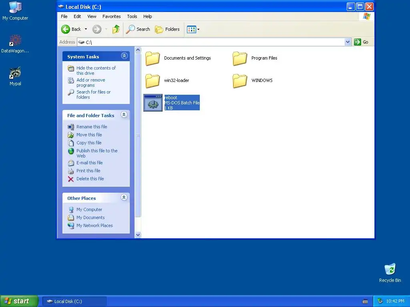410x307 pixels.
Task: Click the green Go button
Action: 361,42
